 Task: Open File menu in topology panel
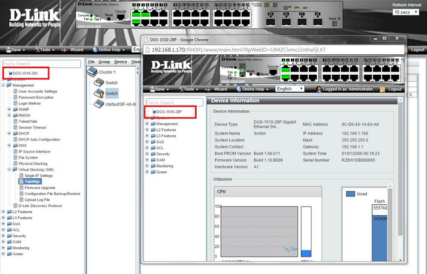(x=91, y=62)
